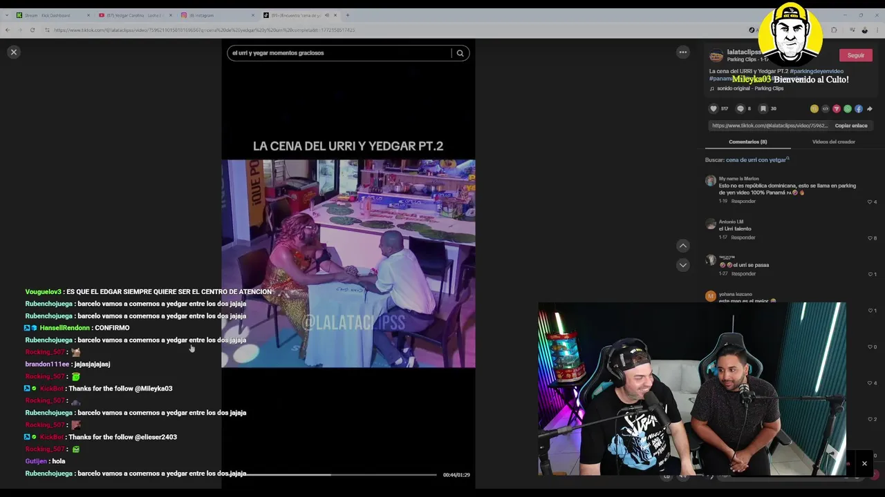Open the three-dots more options menu
The height and width of the screenshot is (497, 885).
(x=682, y=52)
